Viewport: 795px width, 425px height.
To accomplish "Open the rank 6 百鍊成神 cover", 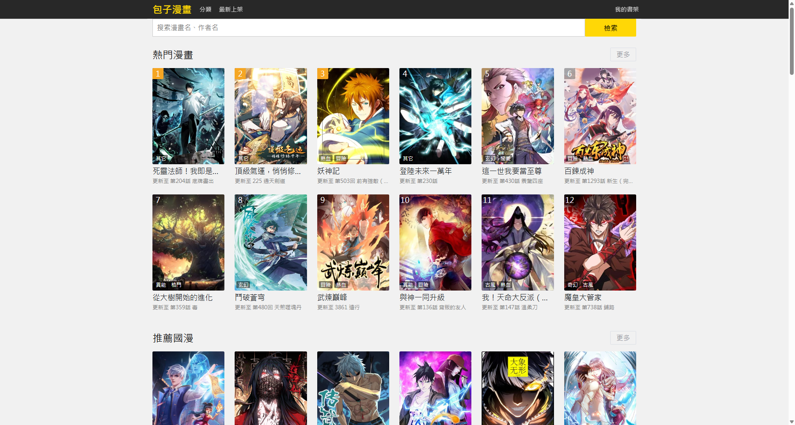I will (600, 116).
